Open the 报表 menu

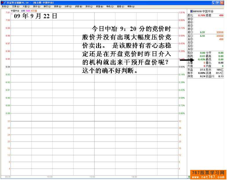tap(58, 6)
